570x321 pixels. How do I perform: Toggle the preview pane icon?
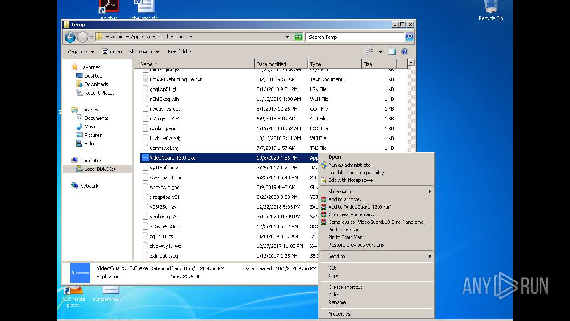pos(392,52)
